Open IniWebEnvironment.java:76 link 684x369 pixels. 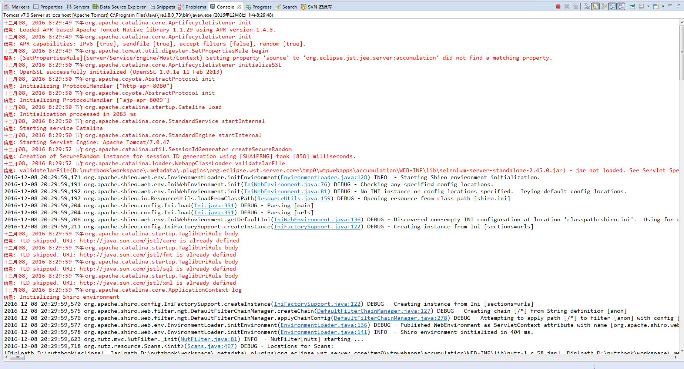[x=285, y=184]
